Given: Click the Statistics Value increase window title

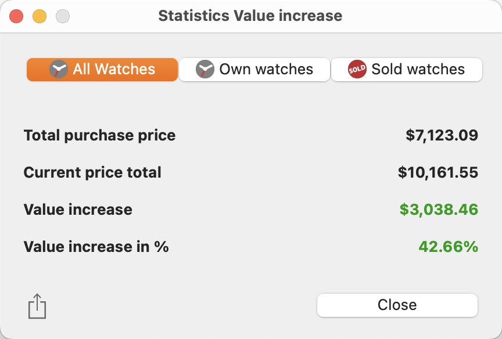Looking at the screenshot, I should point(250,16).
